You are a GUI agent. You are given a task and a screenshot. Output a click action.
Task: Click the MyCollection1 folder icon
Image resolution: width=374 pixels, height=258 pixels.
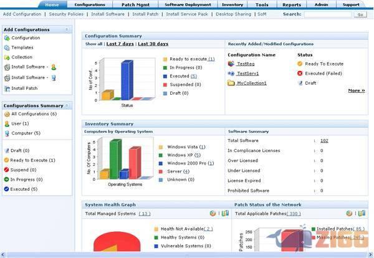(x=231, y=83)
